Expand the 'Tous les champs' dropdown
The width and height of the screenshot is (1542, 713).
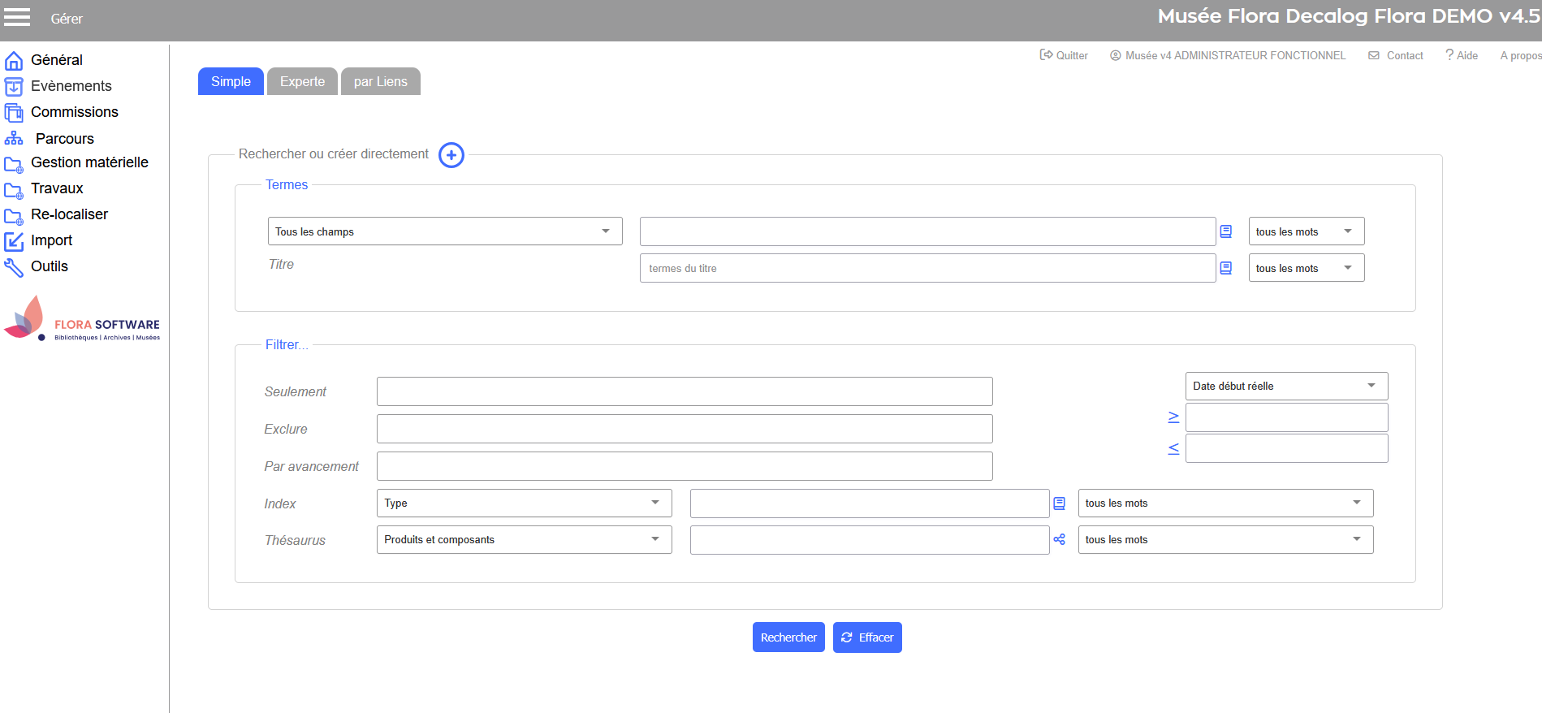(444, 231)
